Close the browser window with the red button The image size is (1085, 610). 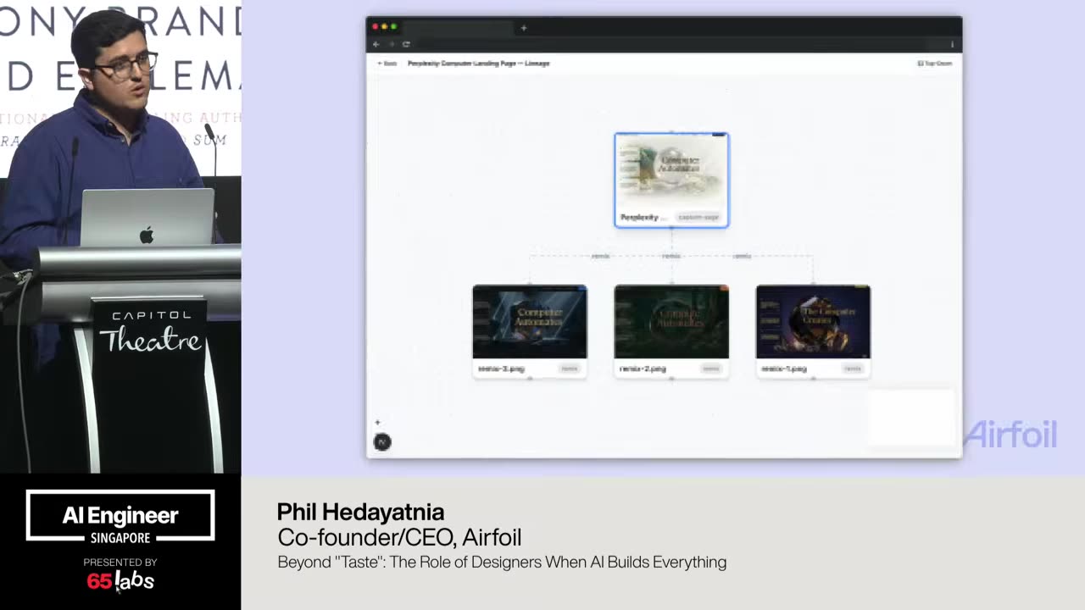(376, 27)
